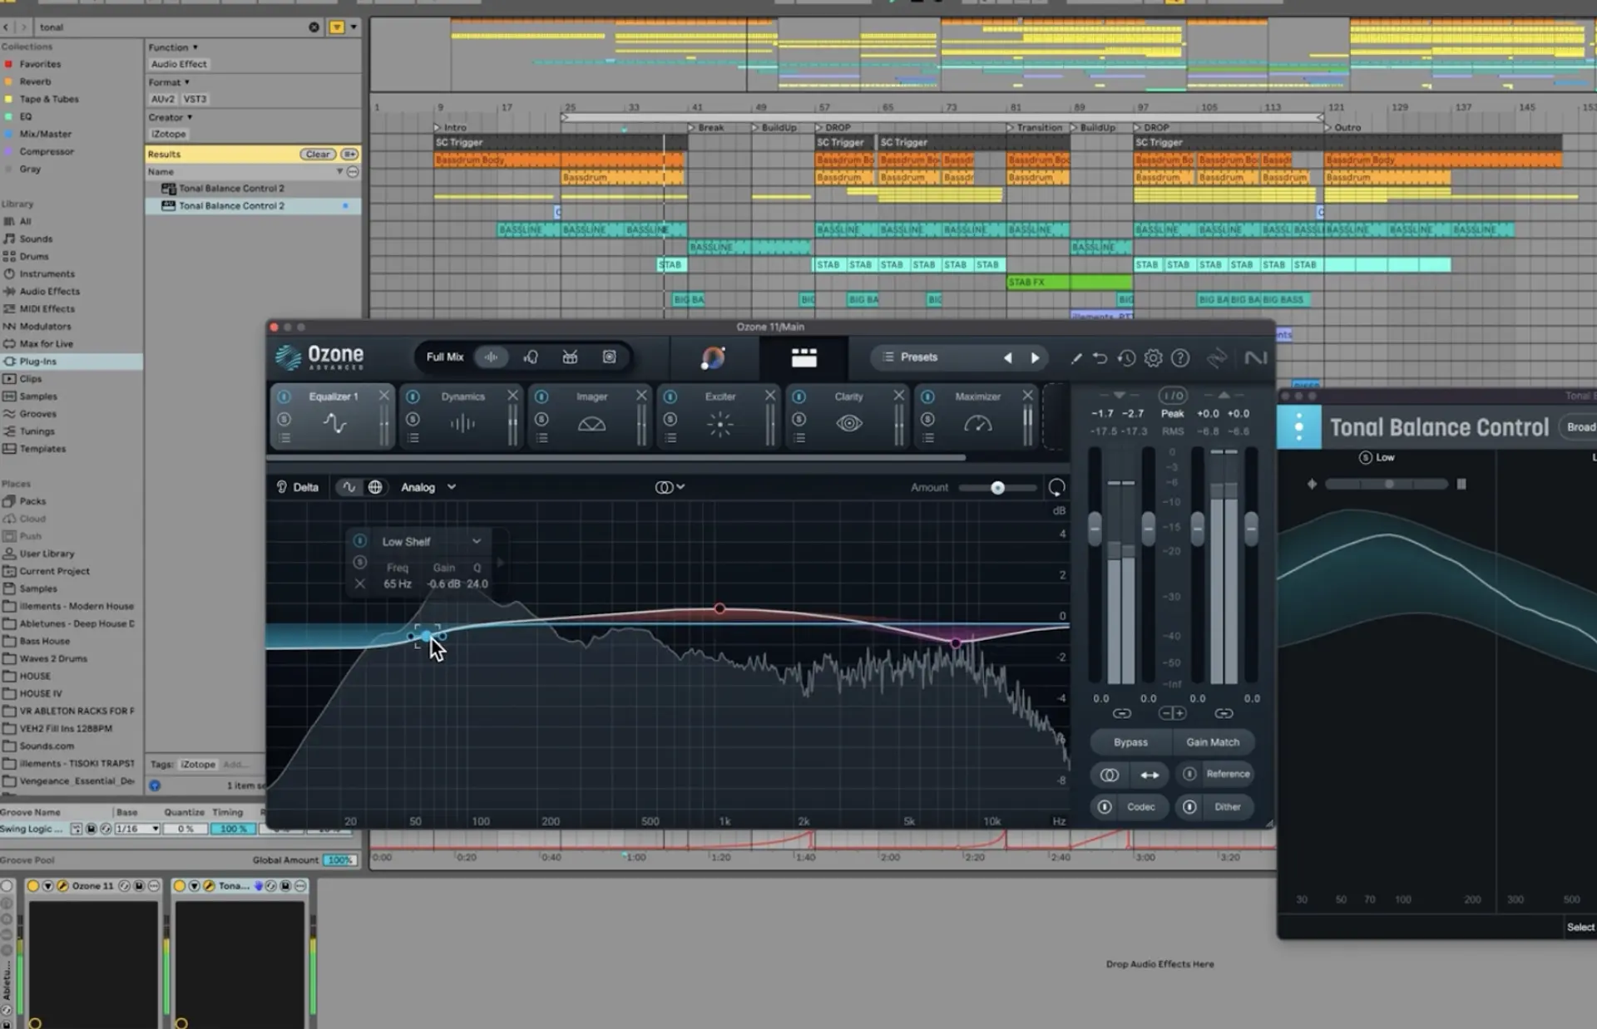Click the Low band slider in Tonal Balance Control
Screen dimensions: 1597x1029
click(x=1387, y=484)
